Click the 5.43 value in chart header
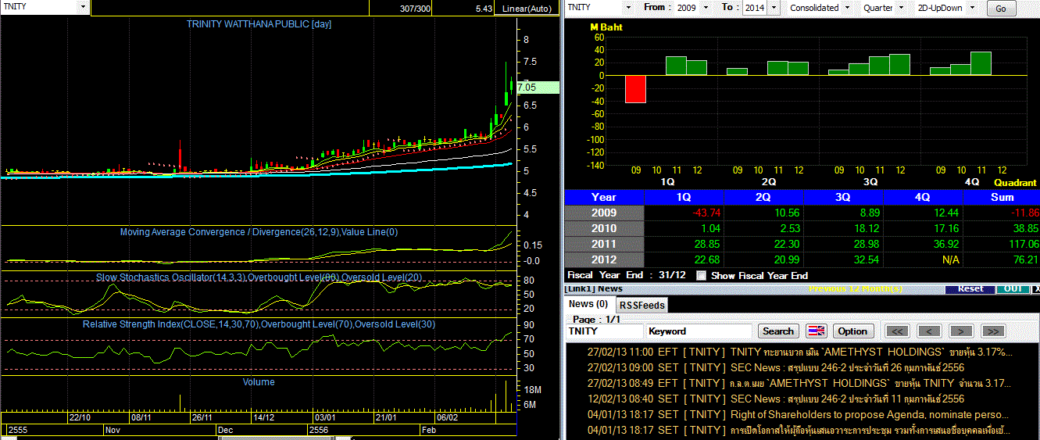This screenshot has width=1040, height=440. click(484, 9)
